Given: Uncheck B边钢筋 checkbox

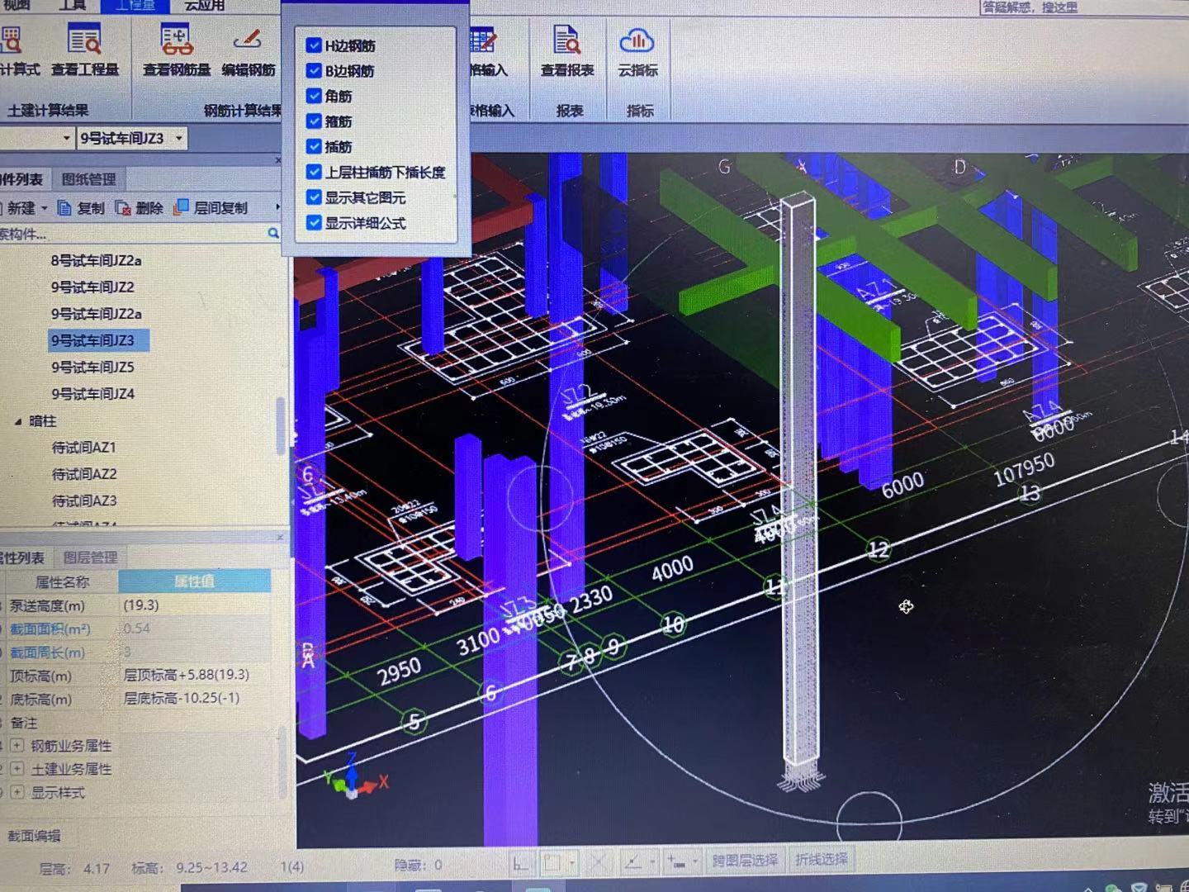Looking at the screenshot, I should tap(314, 70).
